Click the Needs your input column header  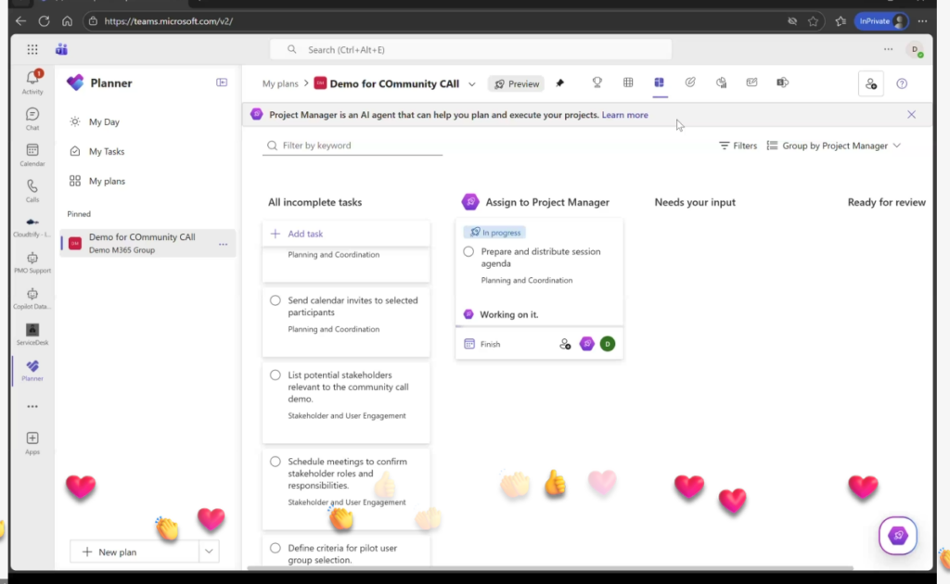(695, 202)
